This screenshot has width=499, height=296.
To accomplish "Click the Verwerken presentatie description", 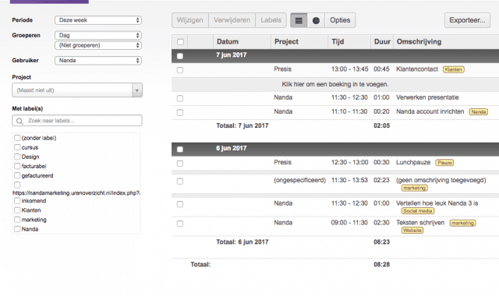I will tap(427, 97).
